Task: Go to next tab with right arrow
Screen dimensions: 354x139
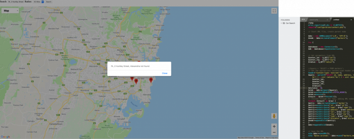Action: [x=304, y=20]
